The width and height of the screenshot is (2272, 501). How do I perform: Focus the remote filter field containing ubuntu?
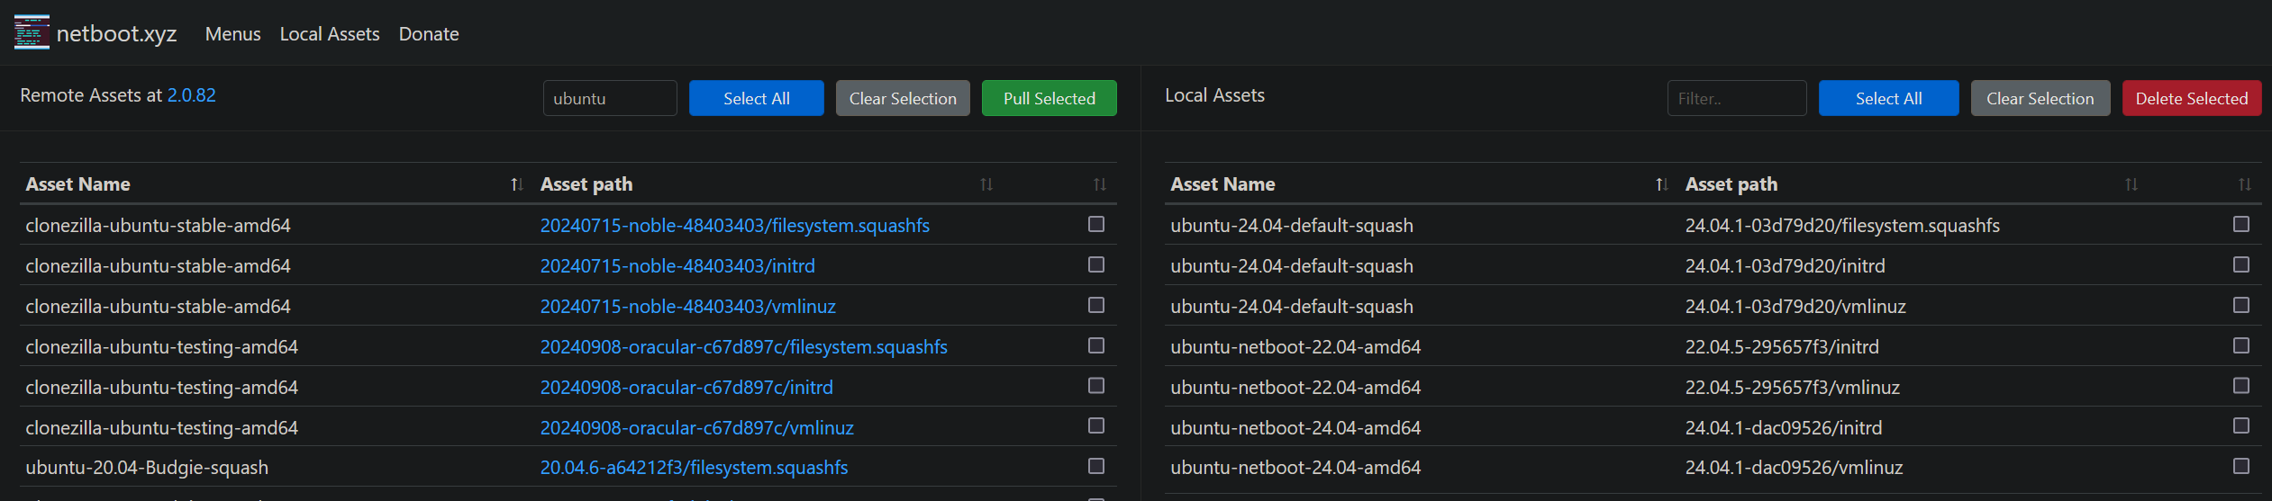pyautogui.click(x=610, y=98)
